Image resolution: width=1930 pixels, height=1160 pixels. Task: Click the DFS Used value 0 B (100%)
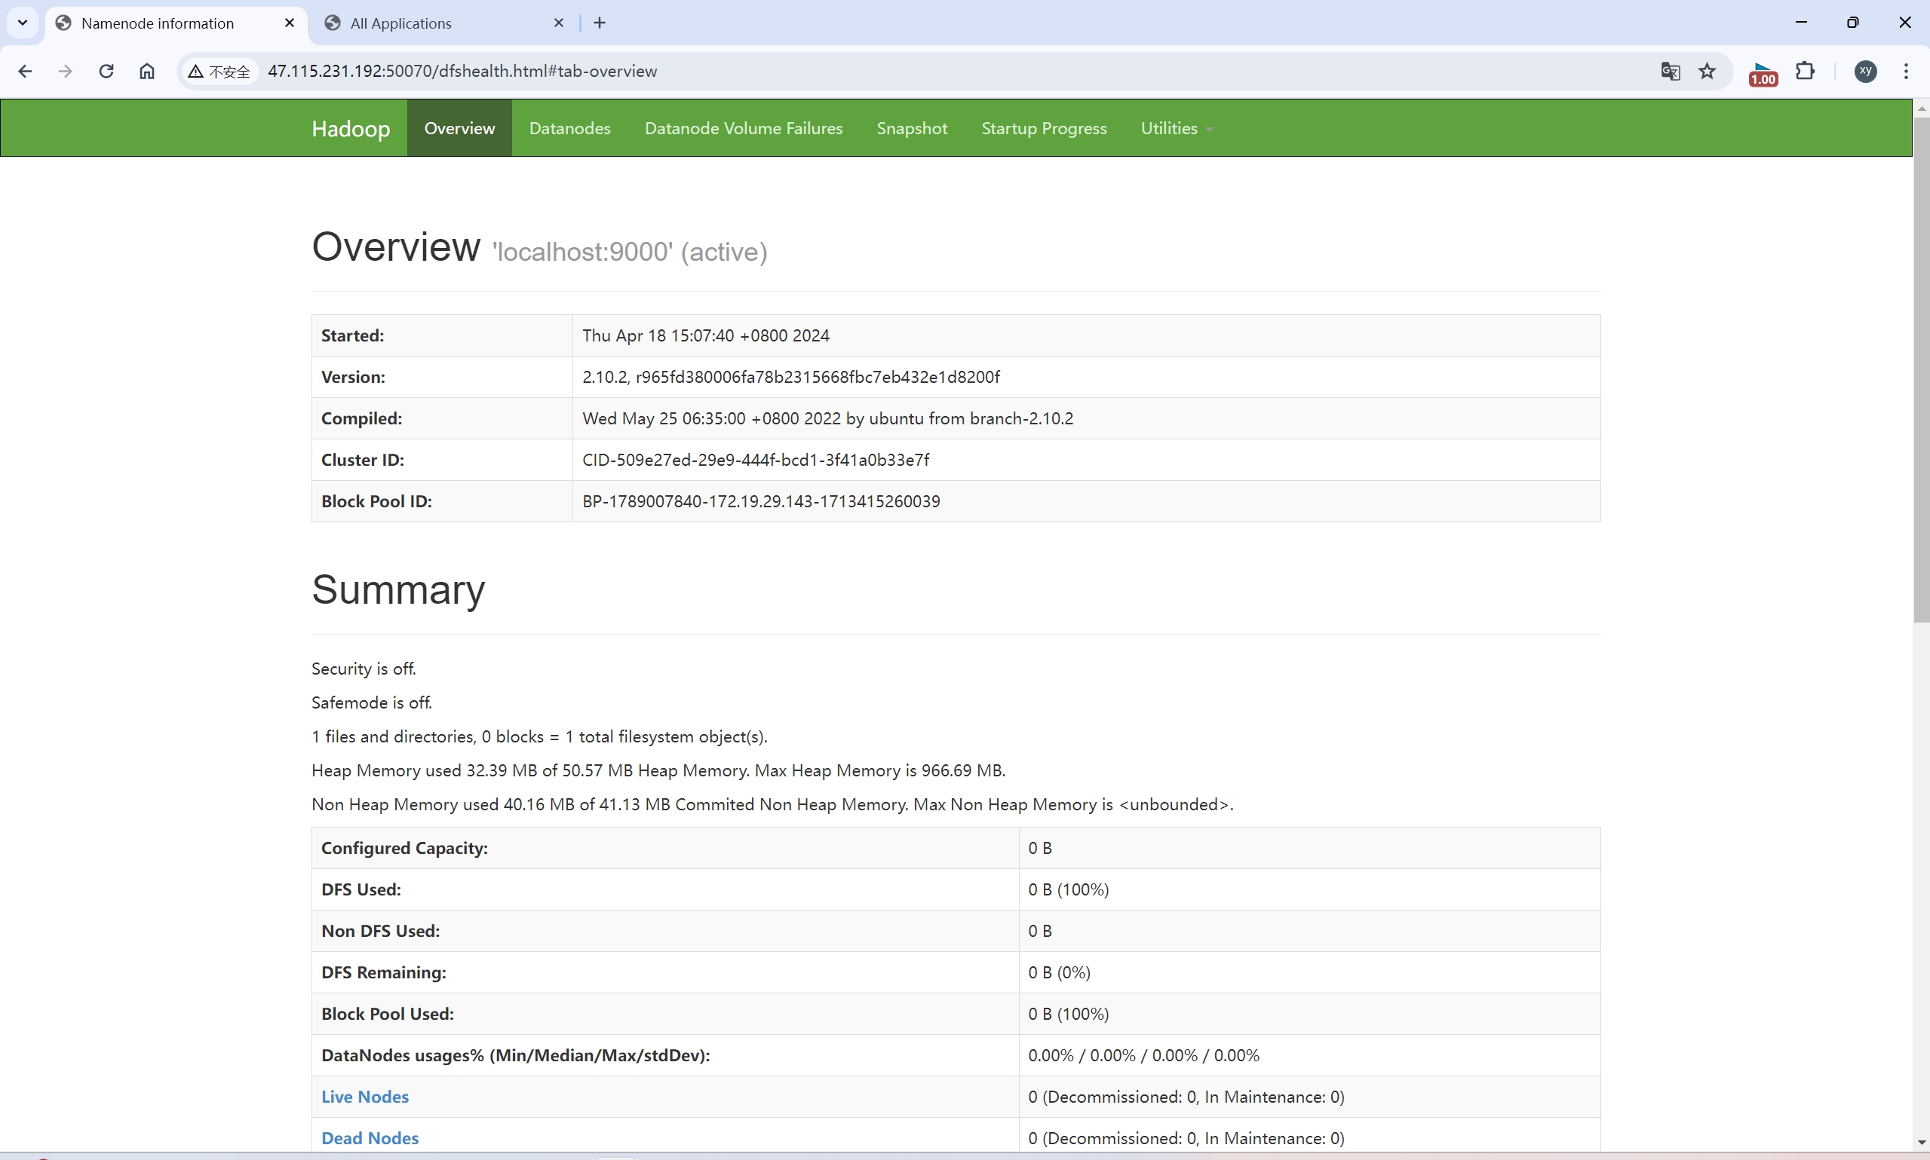click(x=1068, y=889)
